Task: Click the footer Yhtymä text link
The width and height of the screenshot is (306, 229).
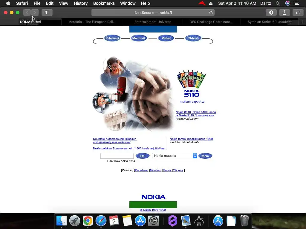Action: point(178,170)
